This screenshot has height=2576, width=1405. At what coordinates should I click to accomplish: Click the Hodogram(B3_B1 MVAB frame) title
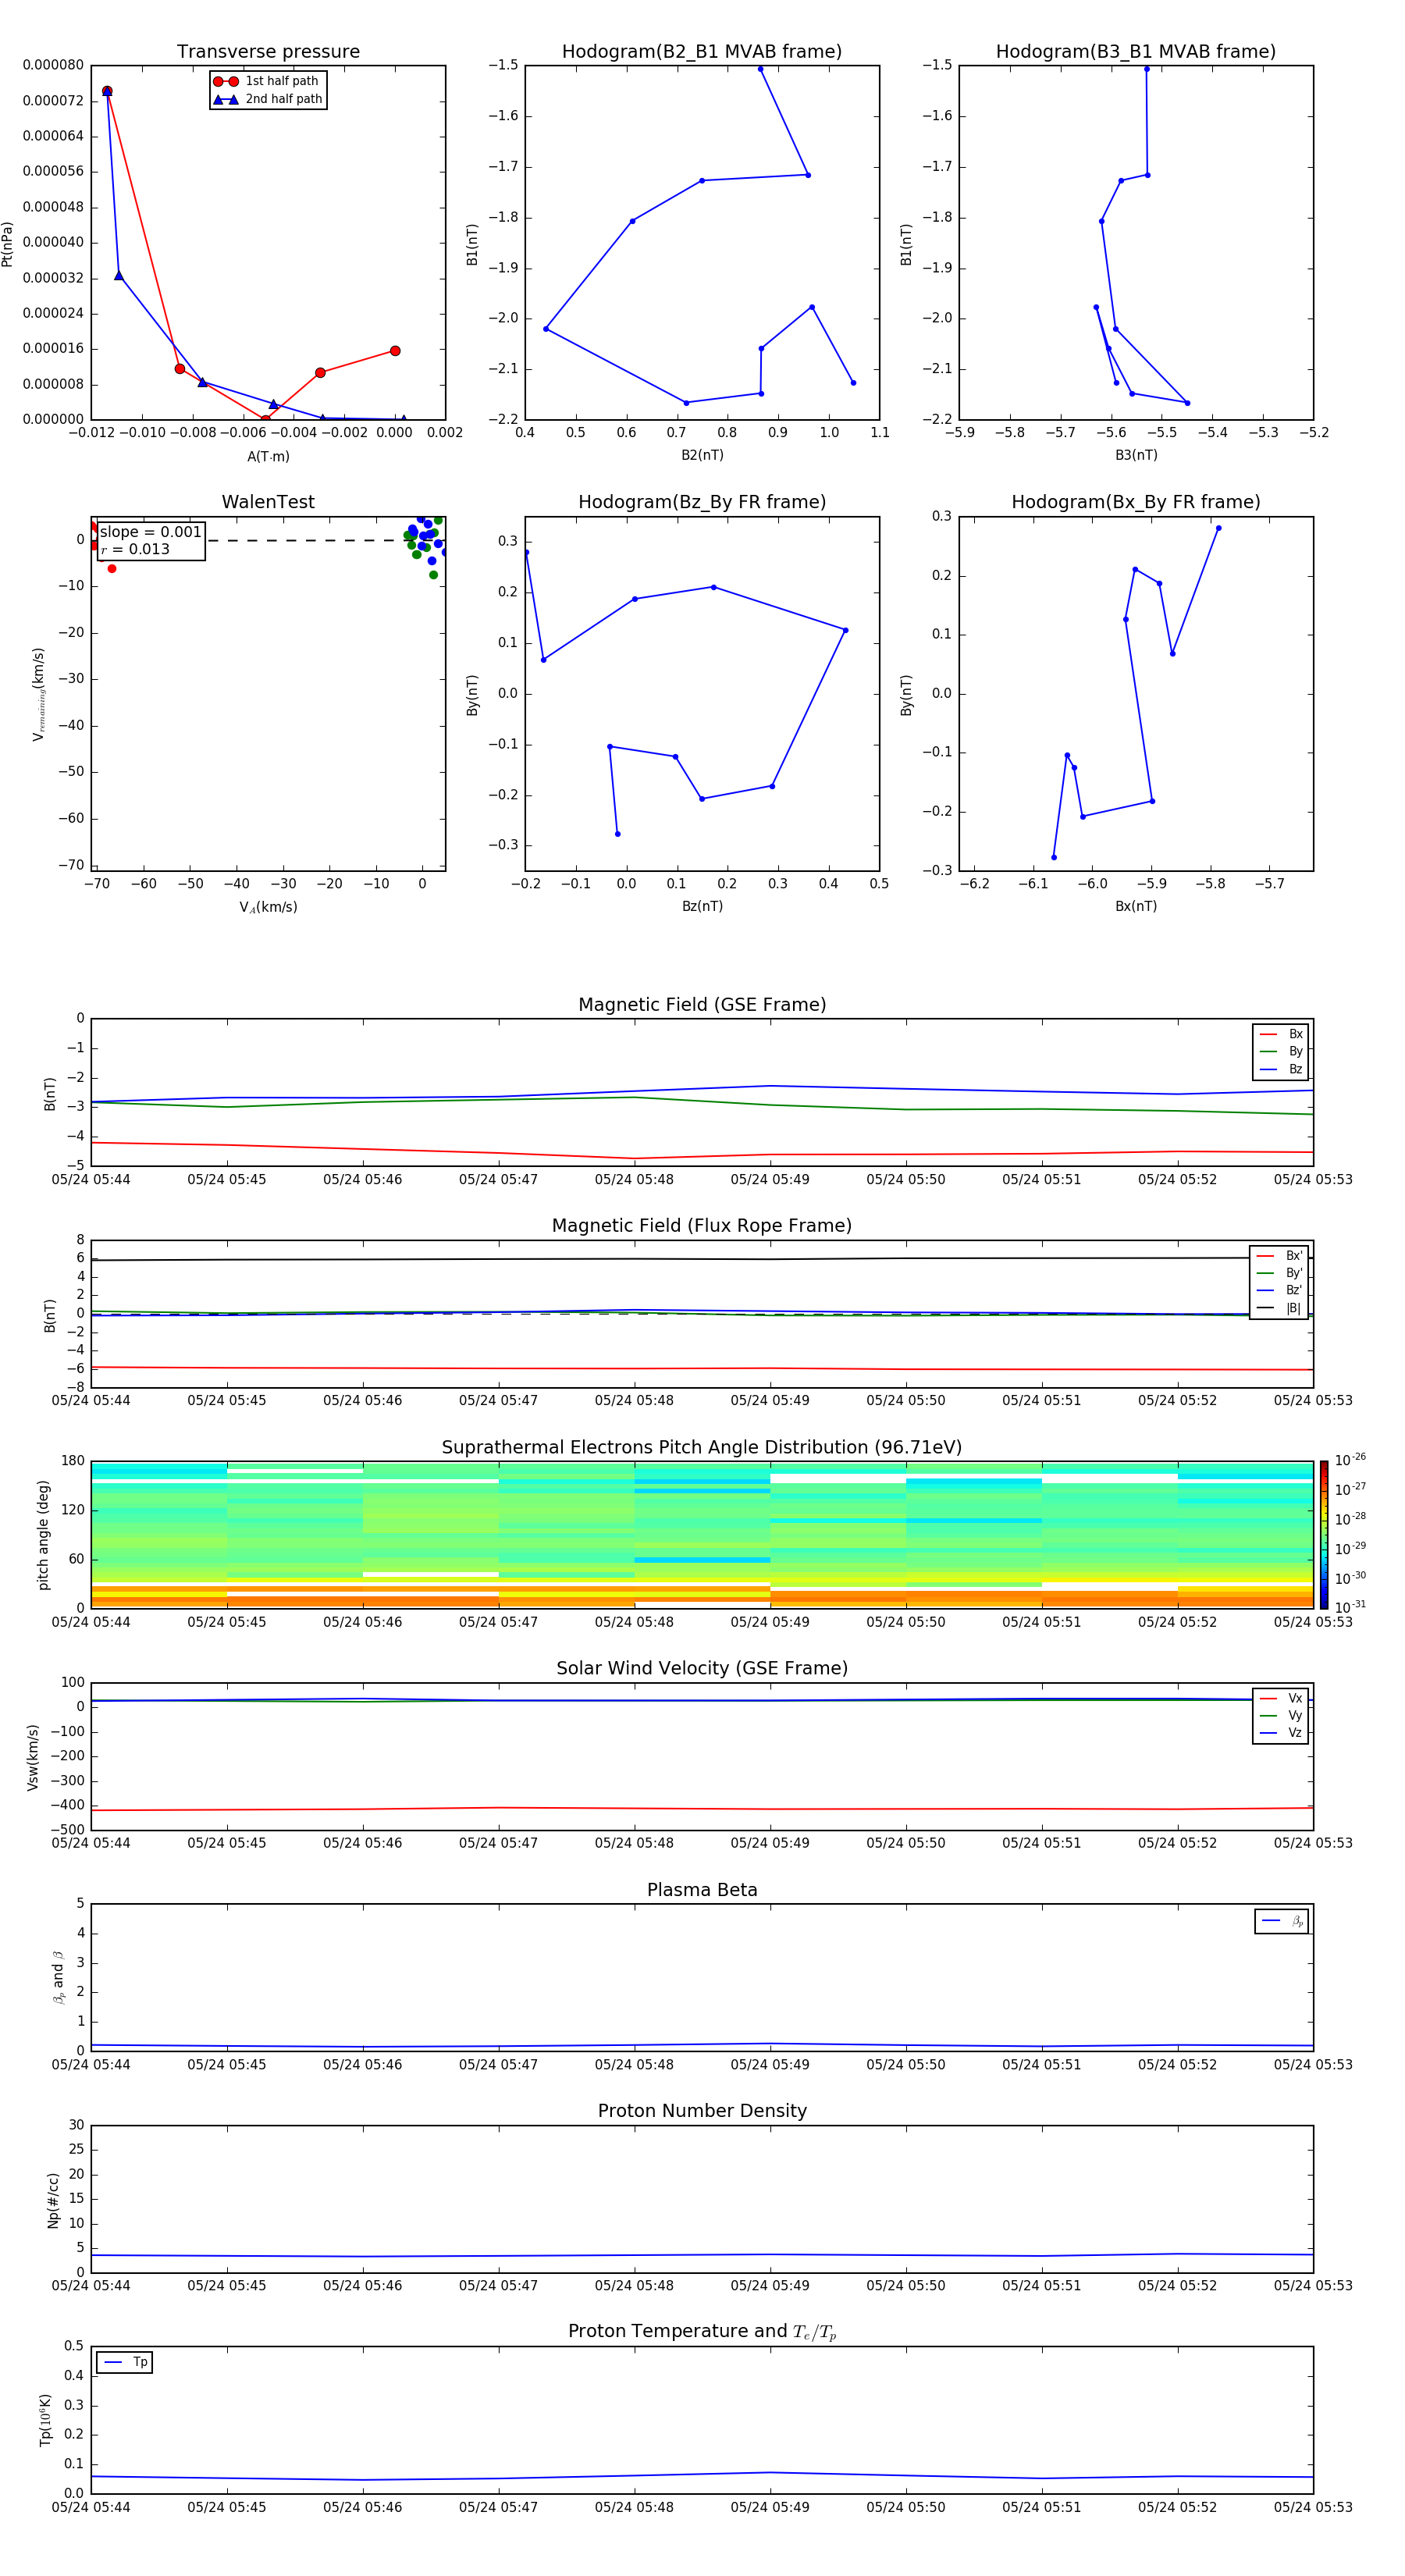[x=1136, y=52]
